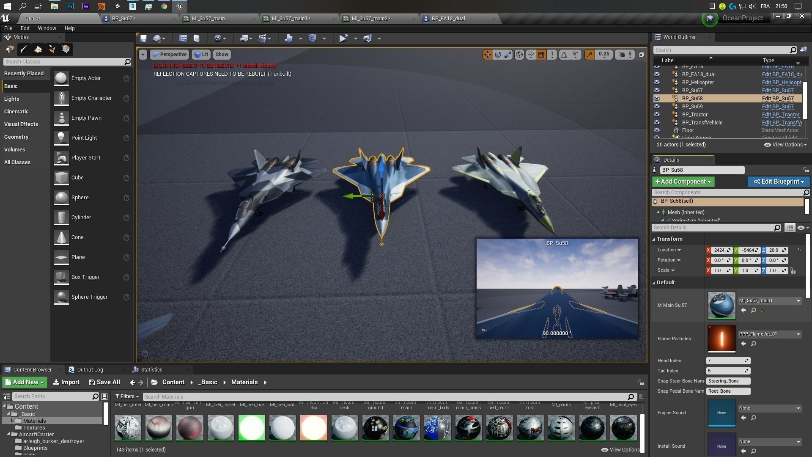
Task: Expand the Filters dropdown in Content Browser
Action: pos(127,396)
